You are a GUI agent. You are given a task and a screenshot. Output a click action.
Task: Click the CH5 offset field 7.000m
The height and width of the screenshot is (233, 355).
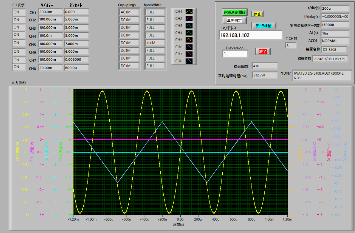(x=76, y=44)
